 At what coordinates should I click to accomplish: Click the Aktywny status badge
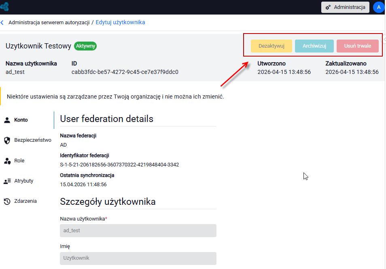(85, 46)
